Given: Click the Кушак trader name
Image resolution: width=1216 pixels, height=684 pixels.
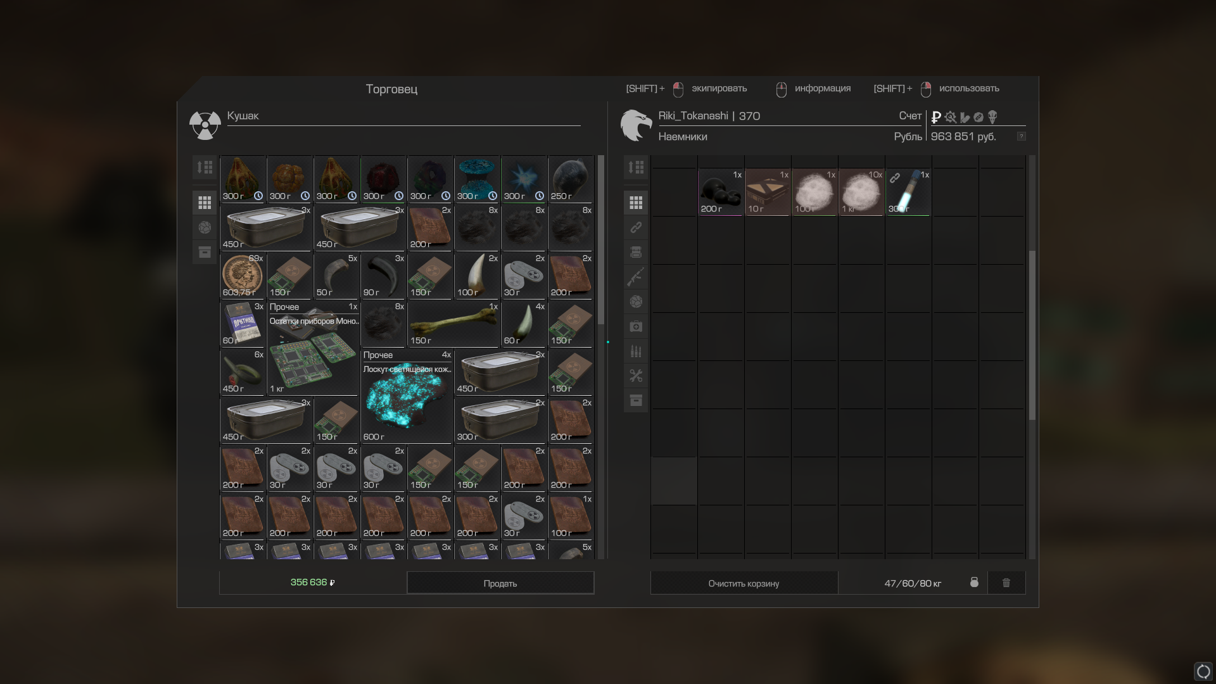Looking at the screenshot, I should click(x=243, y=116).
